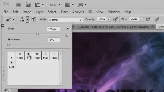The height and width of the screenshot is (92, 164).
Task: Open the tool preset picker arrow
Action: [13, 19]
